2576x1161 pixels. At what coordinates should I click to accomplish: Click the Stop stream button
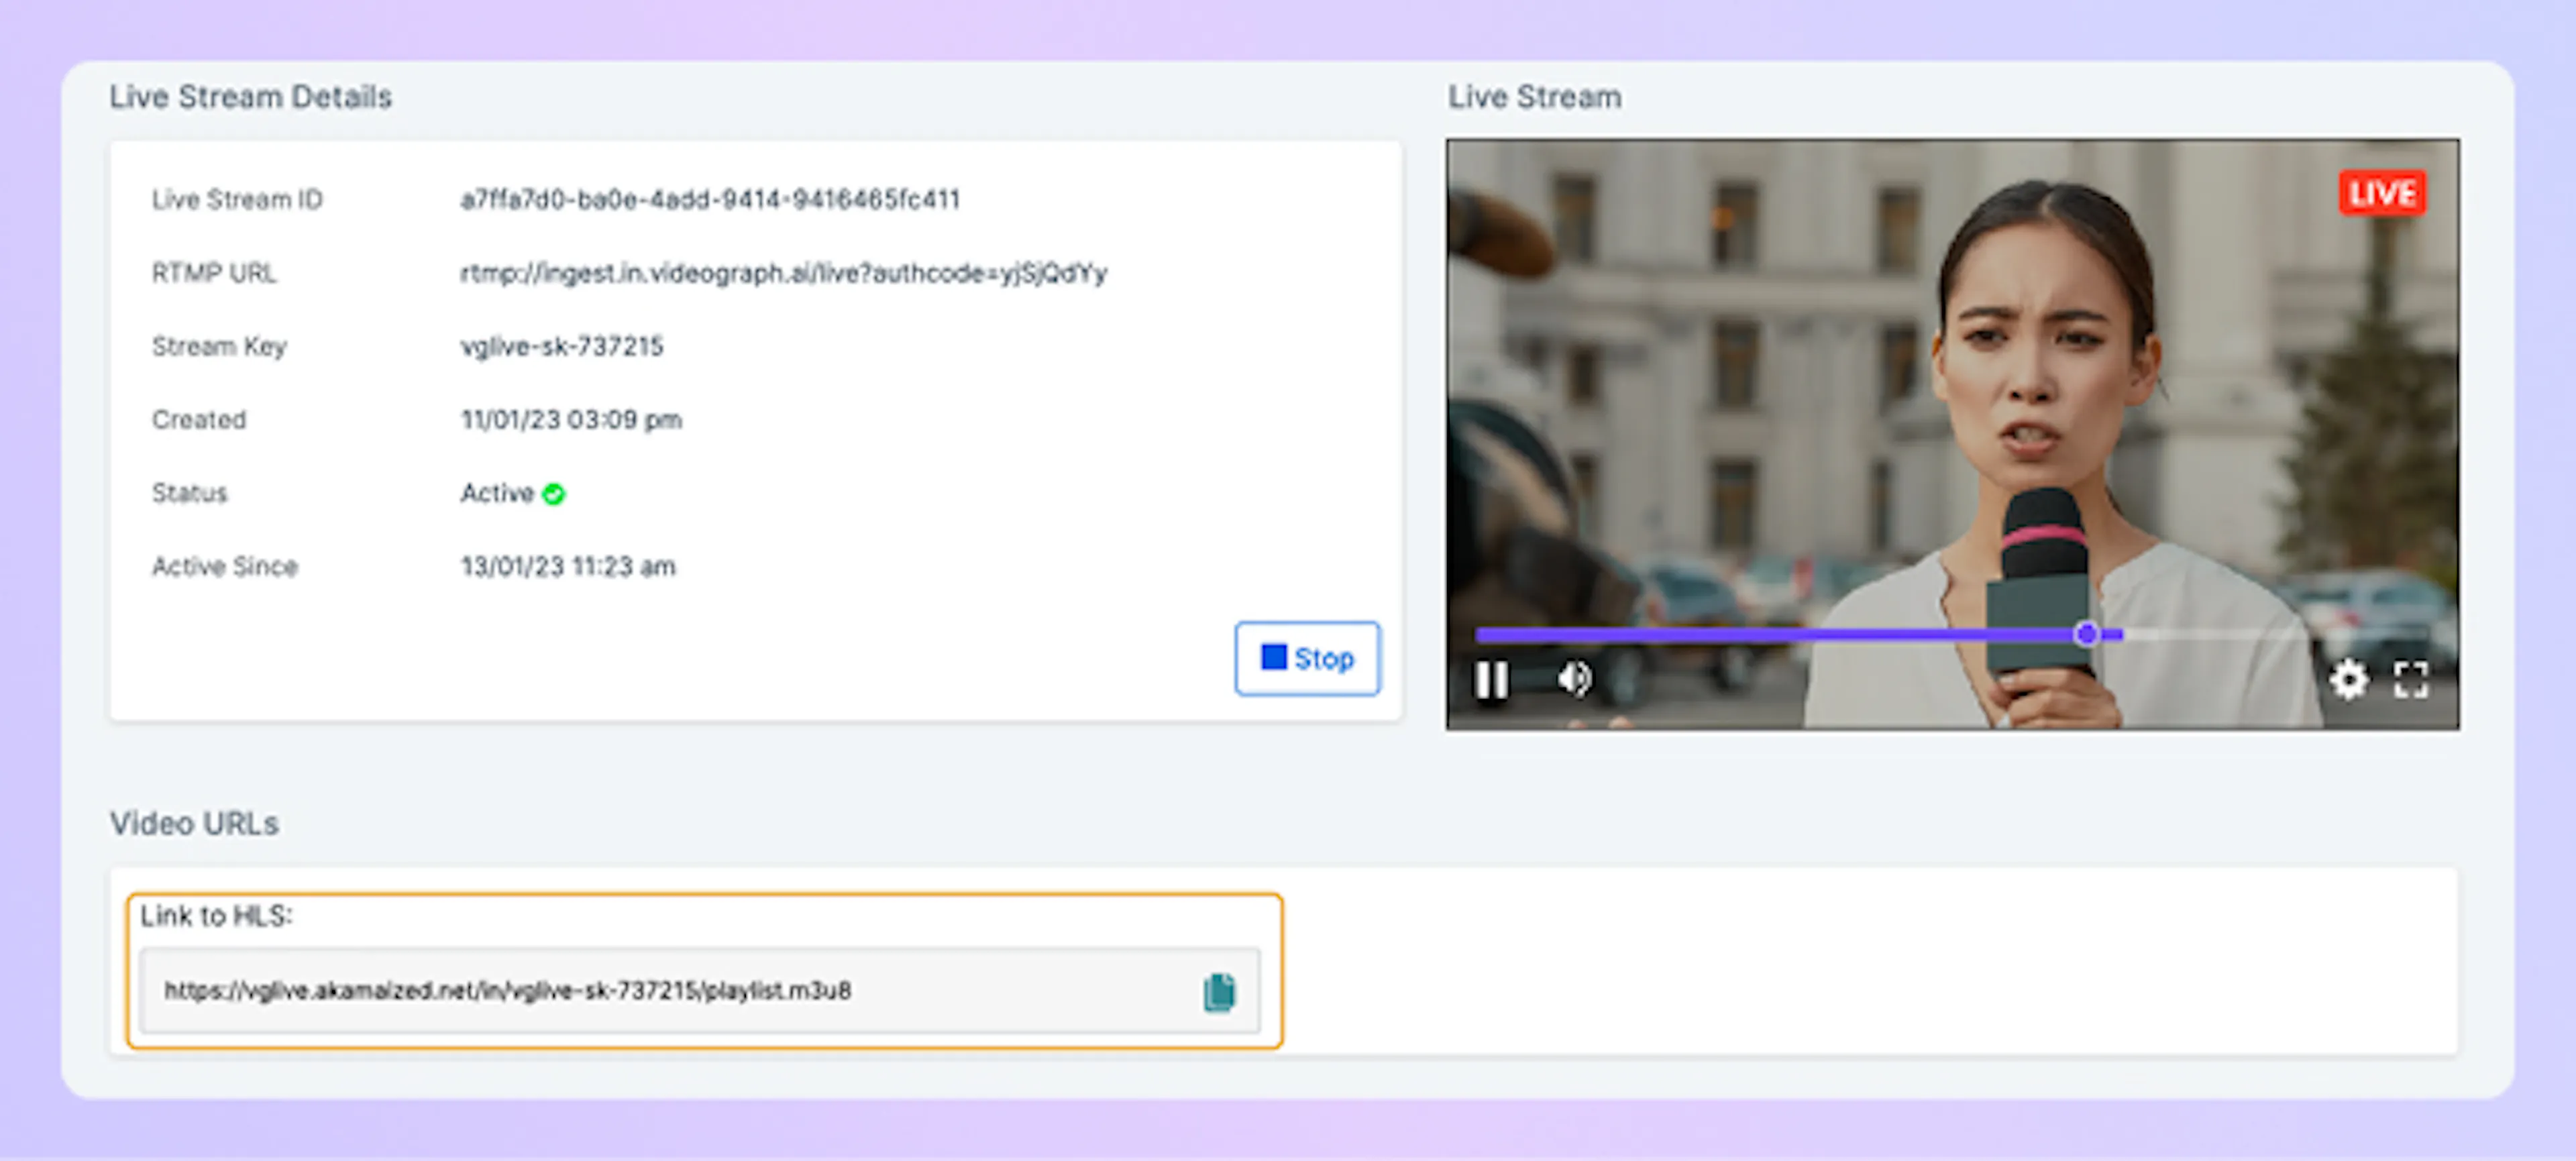[1307, 658]
